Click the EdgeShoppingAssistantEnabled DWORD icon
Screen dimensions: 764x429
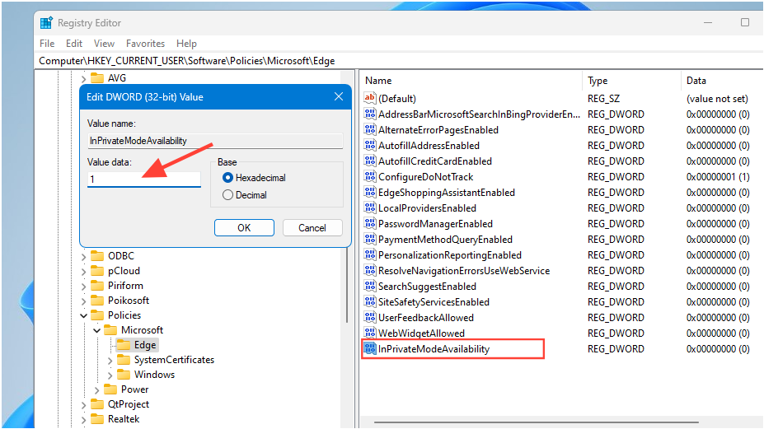(370, 192)
